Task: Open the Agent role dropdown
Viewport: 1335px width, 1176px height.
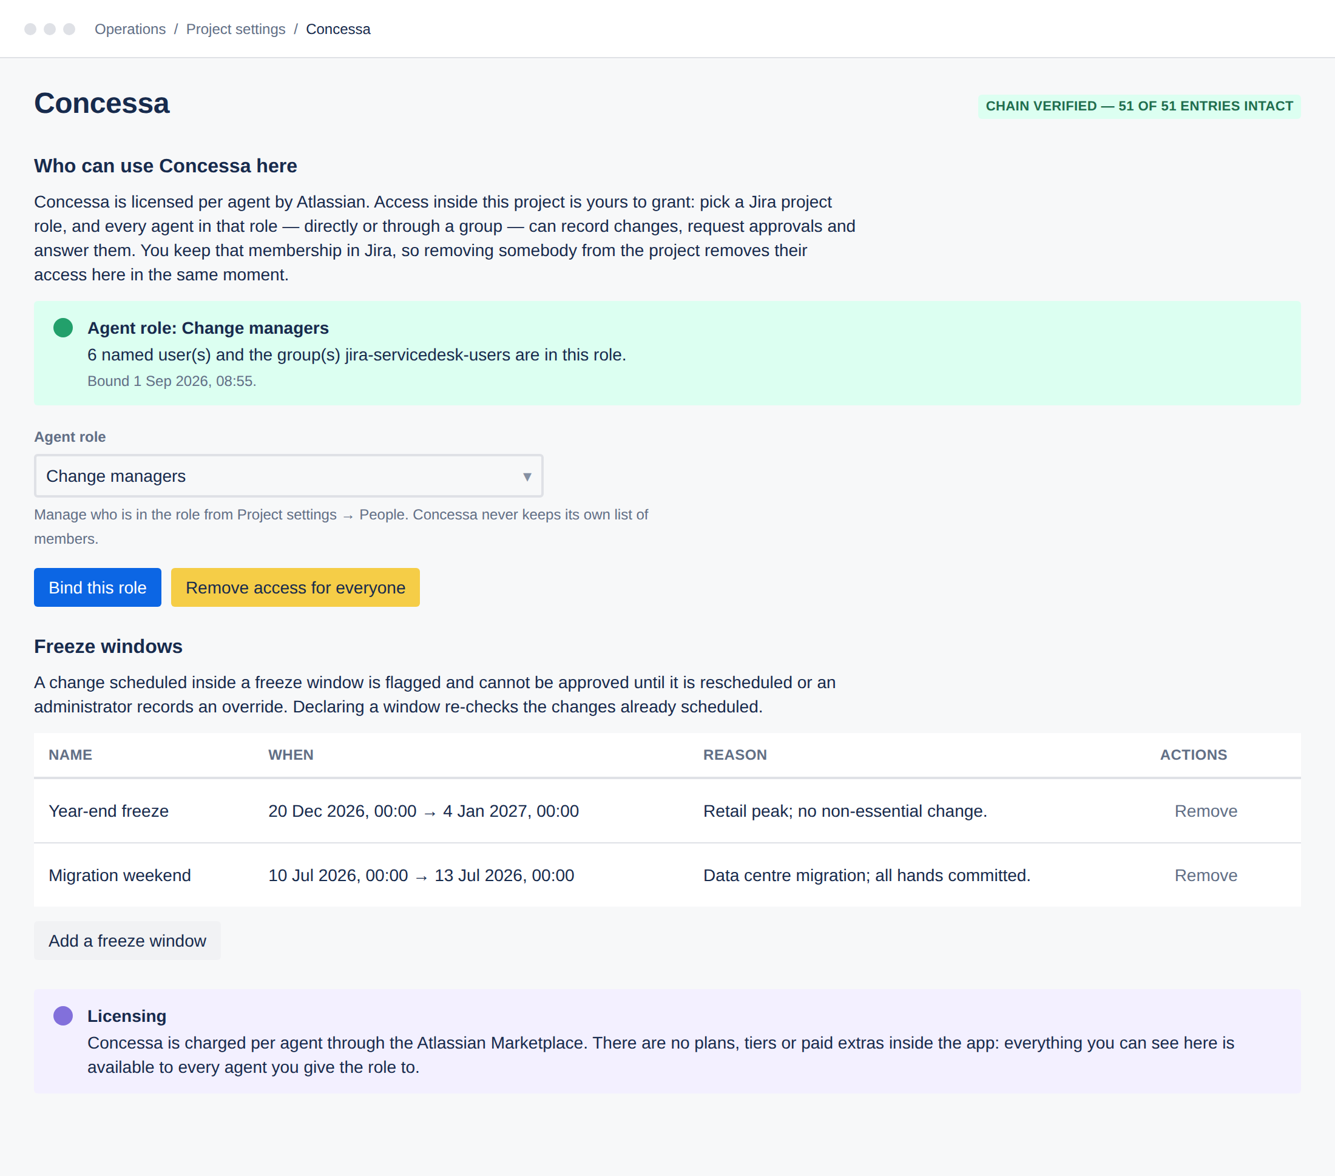Action: (289, 476)
